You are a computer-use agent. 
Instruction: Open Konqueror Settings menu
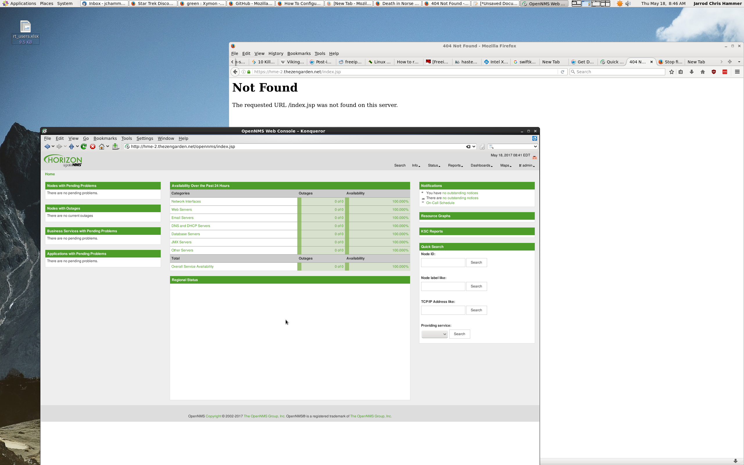pos(145,138)
